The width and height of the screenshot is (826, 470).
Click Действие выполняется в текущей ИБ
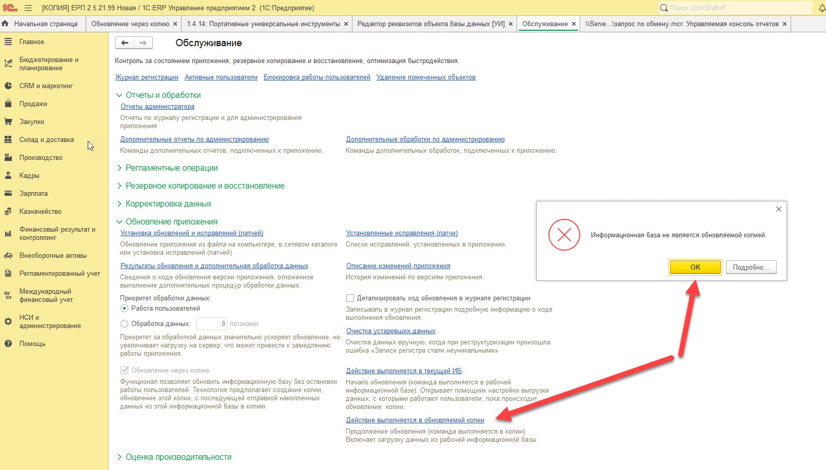[404, 371]
